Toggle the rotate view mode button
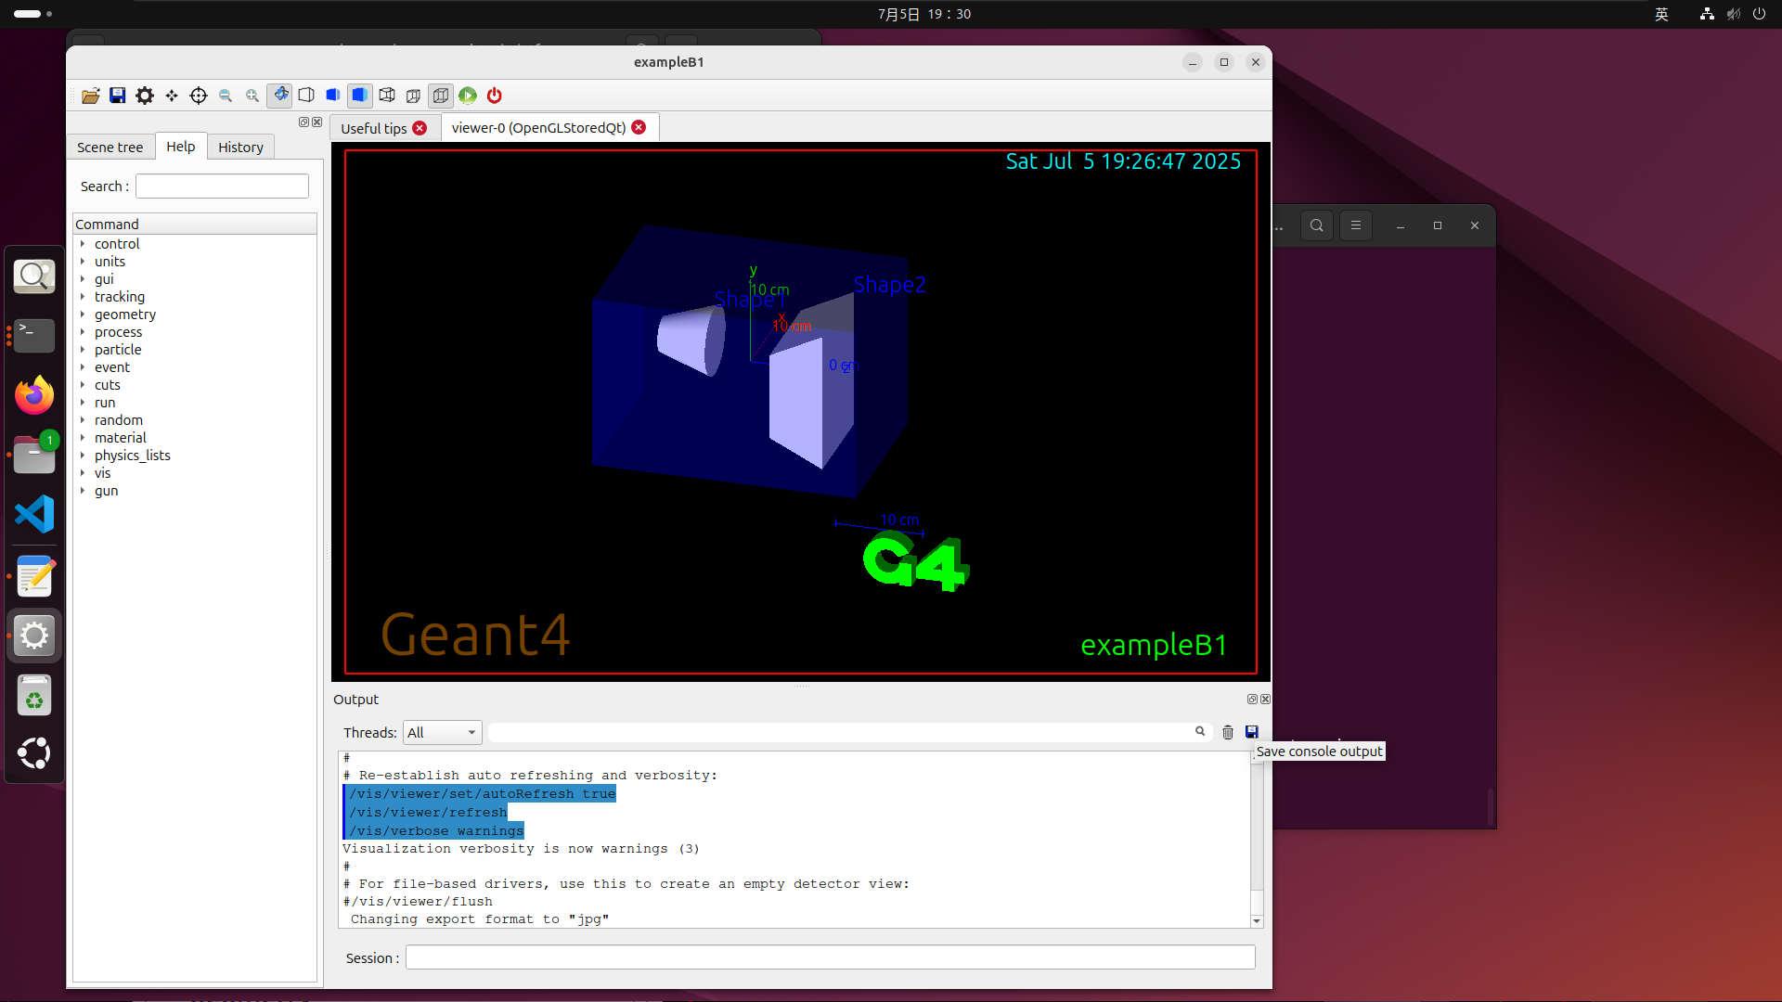Image resolution: width=1782 pixels, height=1002 pixels. (279, 96)
